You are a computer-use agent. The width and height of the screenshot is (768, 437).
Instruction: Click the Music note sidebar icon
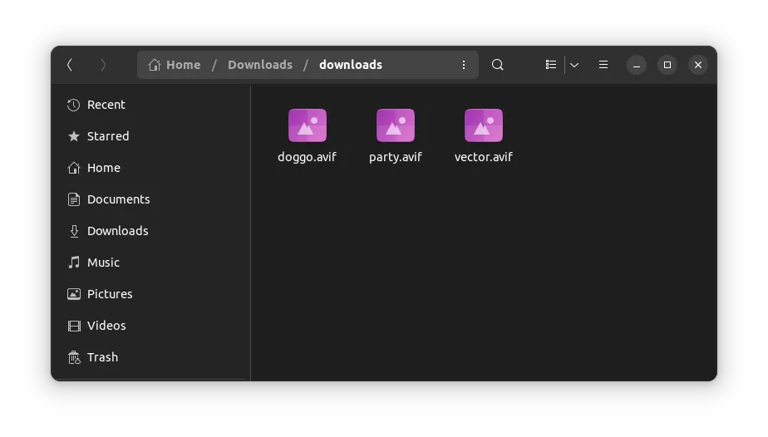click(x=74, y=263)
